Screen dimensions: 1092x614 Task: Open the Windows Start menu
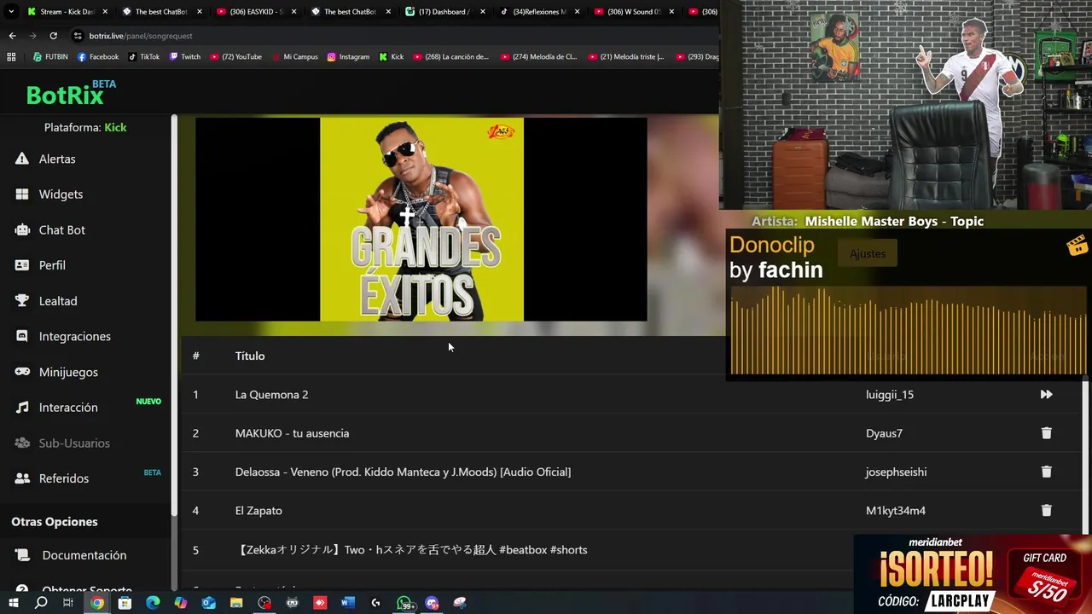coord(13,603)
